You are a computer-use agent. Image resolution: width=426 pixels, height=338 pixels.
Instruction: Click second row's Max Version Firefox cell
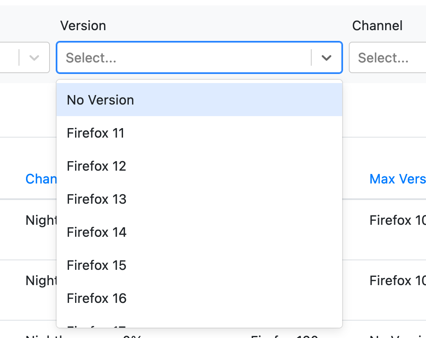point(397,281)
